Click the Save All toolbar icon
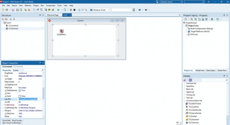230x125 pixels. point(18,10)
